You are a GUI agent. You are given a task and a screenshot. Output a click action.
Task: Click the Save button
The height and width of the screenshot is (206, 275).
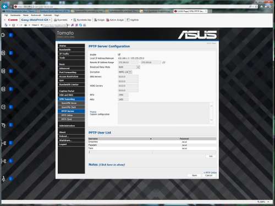point(195,175)
